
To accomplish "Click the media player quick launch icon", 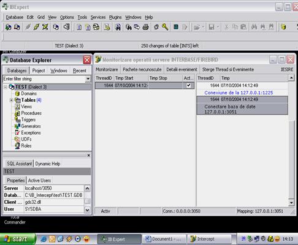I will 78,239.
